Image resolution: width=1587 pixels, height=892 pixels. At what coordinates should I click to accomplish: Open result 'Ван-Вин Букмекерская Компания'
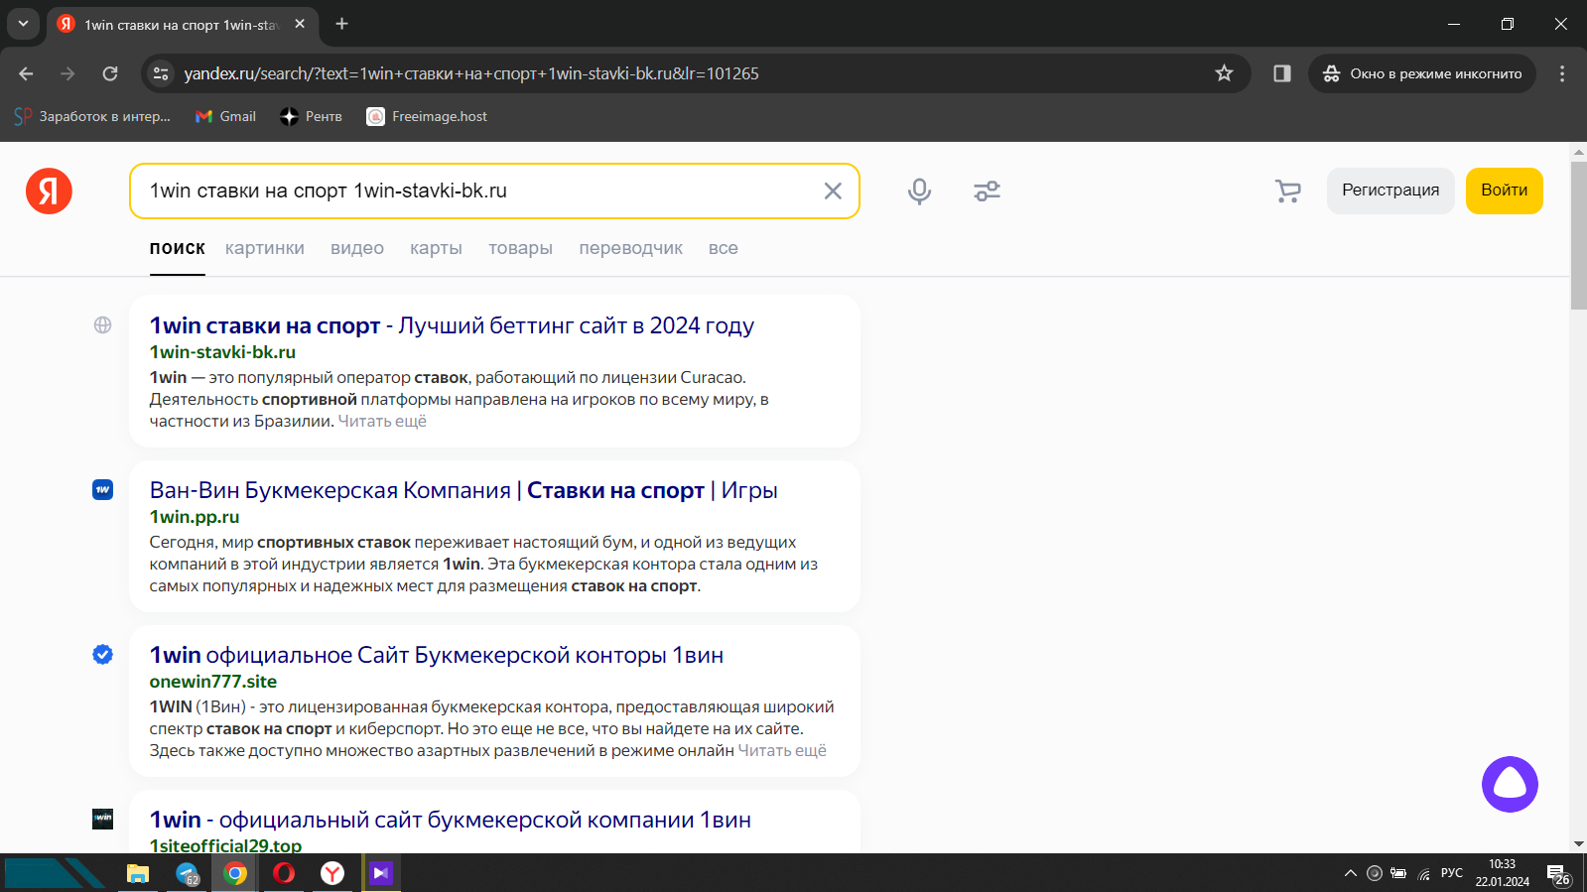click(463, 490)
